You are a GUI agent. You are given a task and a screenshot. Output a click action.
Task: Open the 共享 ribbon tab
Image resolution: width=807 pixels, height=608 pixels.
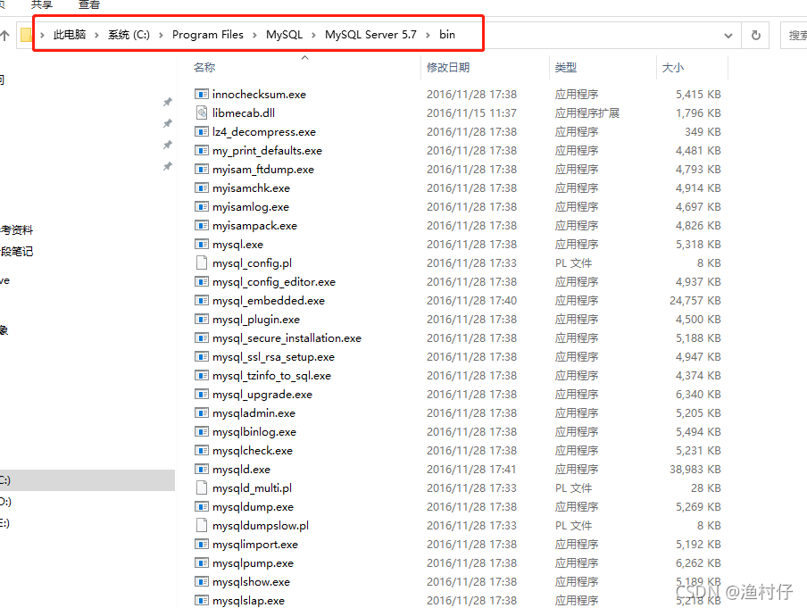pos(42,4)
